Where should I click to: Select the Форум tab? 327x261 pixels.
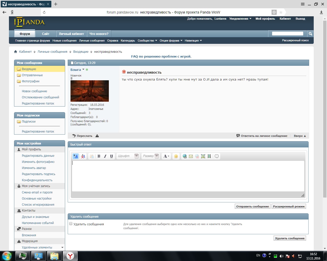click(25, 34)
